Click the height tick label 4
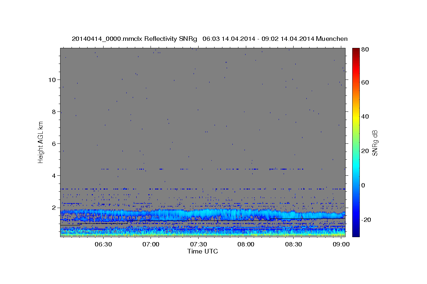427x284 pixels. (x=54, y=175)
